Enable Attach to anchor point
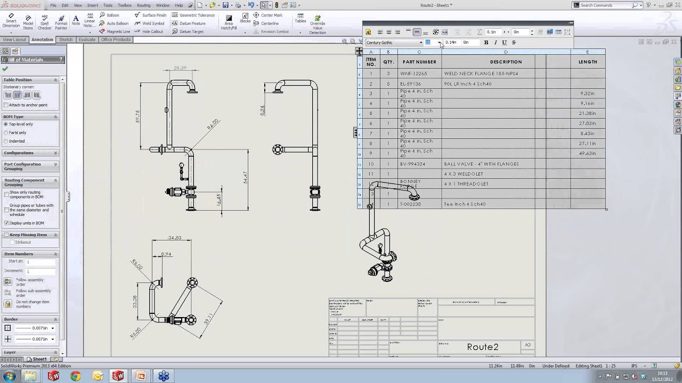682x383 pixels. pyautogui.click(x=6, y=105)
